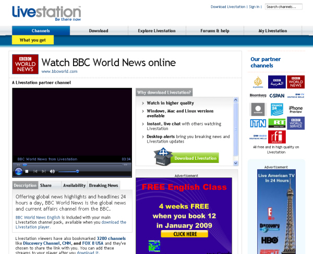Open the Channels navigation tab
The height and width of the screenshot is (254, 313).
tap(41, 31)
